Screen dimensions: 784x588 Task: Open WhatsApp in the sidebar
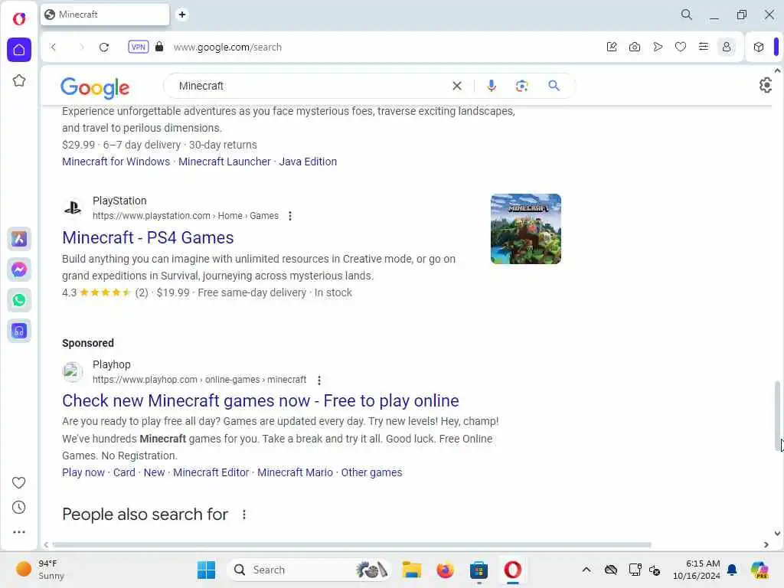click(19, 300)
